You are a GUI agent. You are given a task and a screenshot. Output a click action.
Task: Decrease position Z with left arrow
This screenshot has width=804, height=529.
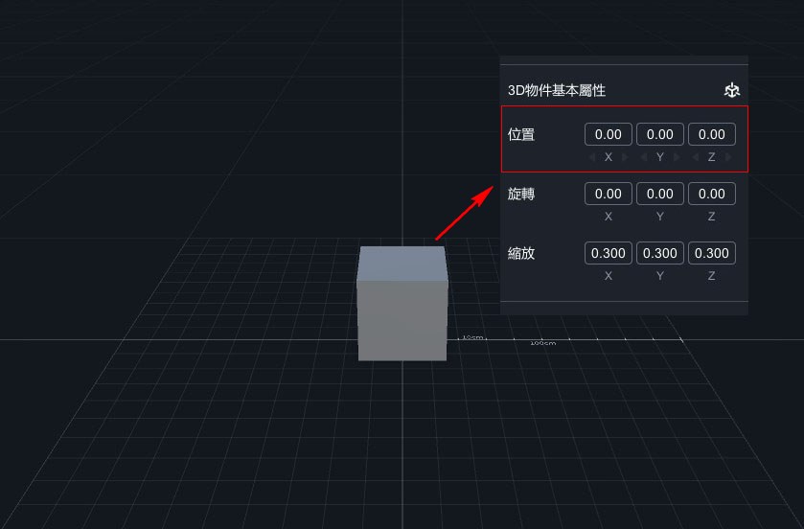(x=696, y=157)
